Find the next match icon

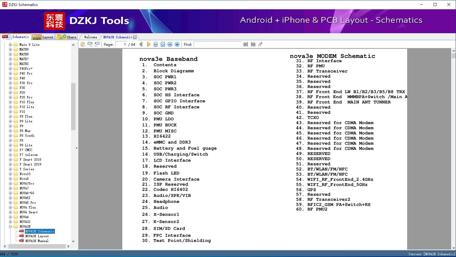click(x=253, y=44)
